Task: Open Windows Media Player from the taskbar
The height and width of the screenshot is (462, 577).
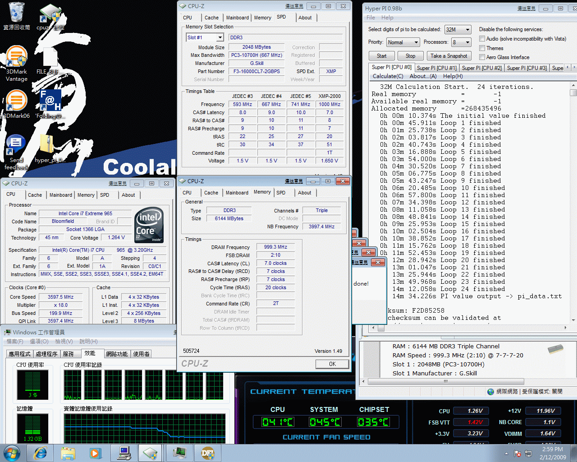Action: pos(95,453)
